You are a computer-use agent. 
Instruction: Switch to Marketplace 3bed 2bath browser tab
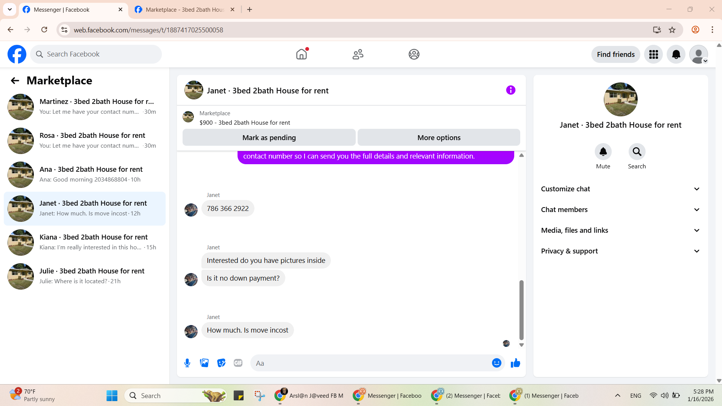[184, 10]
